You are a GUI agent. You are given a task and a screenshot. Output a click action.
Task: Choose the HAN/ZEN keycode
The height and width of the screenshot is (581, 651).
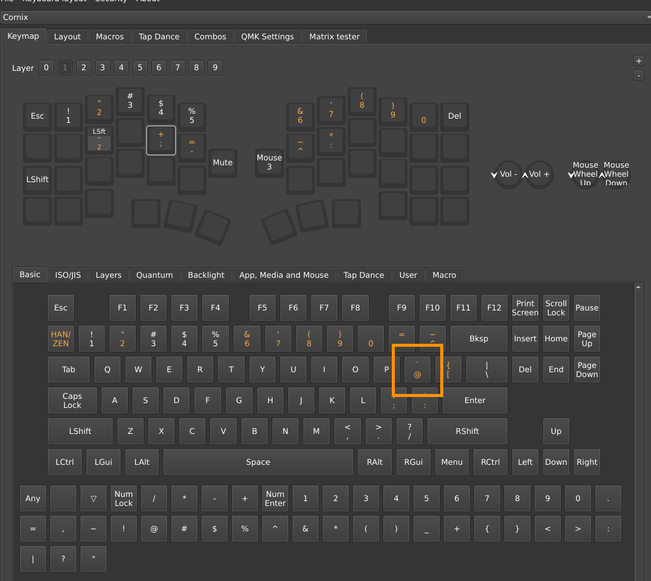pyautogui.click(x=61, y=339)
